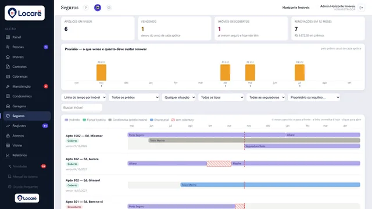Click the Condomínio gray legend swatch
This screenshot has width=372, height=209.
click(110, 120)
